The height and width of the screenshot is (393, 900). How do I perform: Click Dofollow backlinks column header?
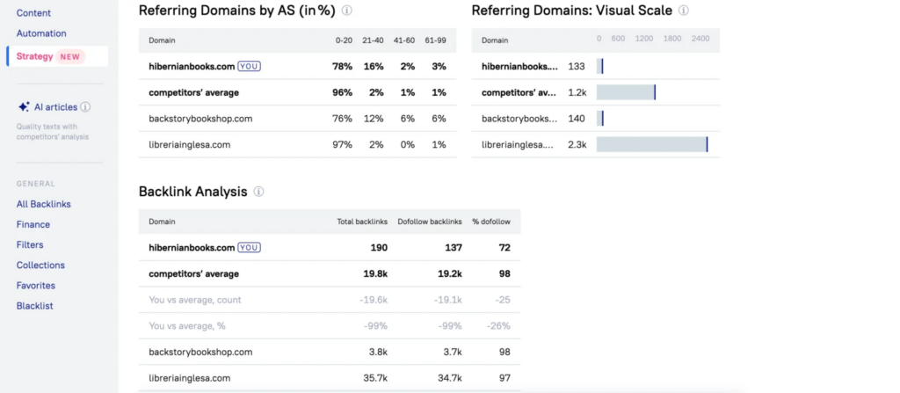[431, 222]
